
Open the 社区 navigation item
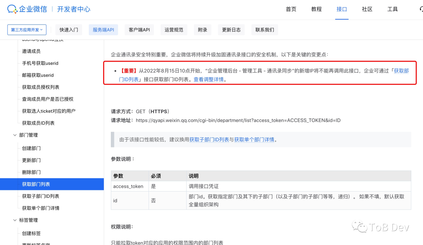click(367, 9)
